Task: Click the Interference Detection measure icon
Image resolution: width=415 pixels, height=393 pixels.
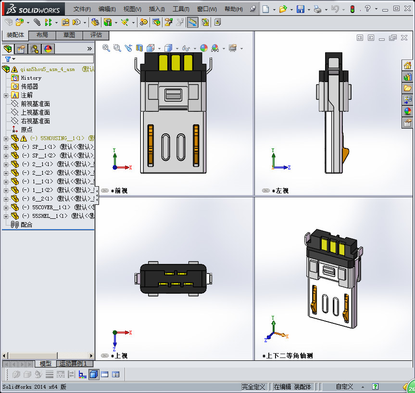Action: pyautogui.click(x=193, y=22)
